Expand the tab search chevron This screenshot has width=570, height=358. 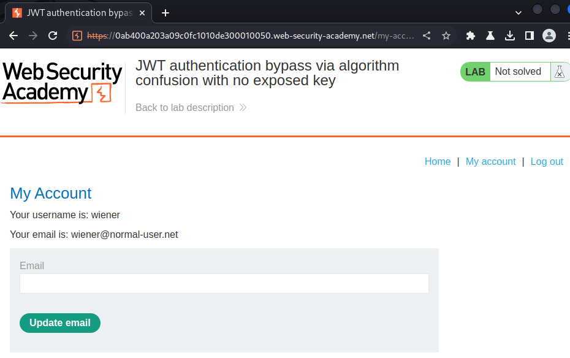click(x=519, y=13)
